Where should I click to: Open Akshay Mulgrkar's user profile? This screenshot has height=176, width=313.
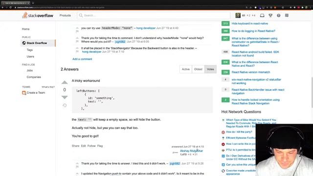(x=191, y=151)
